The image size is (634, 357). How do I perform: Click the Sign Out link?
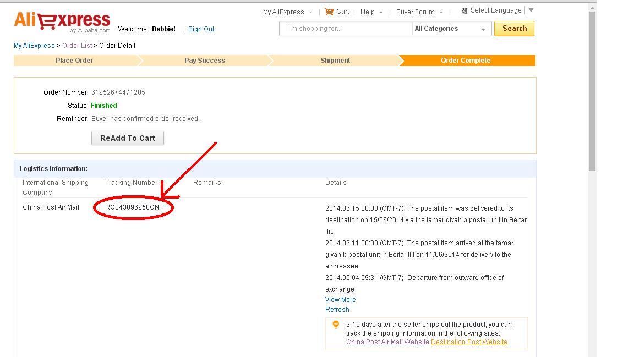[x=201, y=29]
